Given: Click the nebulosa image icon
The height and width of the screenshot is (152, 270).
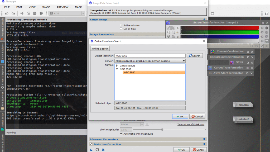Looking at the screenshot, I should [243, 105].
